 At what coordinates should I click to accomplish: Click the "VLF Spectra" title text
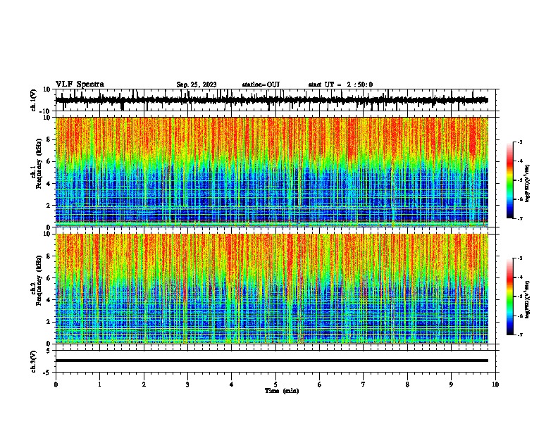point(80,85)
